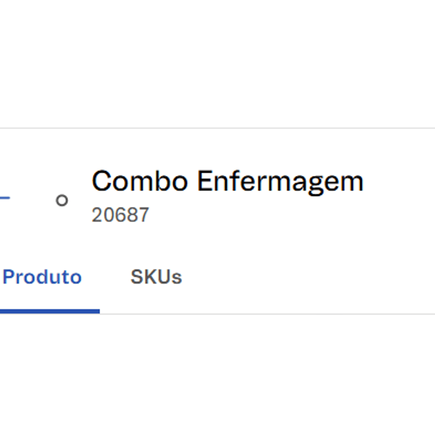This screenshot has height=435, width=435.
Task: Select the Combo Enfermagem product name
Action: (x=227, y=181)
